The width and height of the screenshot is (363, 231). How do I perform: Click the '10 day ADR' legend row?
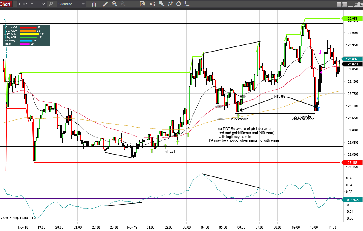pyautogui.click(x=22, y=31)
